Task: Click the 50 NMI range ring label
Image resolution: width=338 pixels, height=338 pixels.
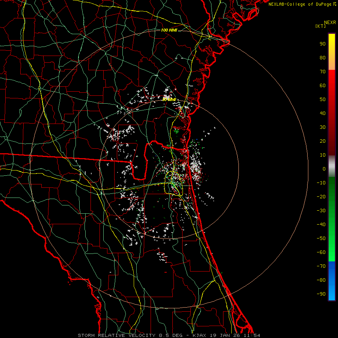Action: click(169, 100)
